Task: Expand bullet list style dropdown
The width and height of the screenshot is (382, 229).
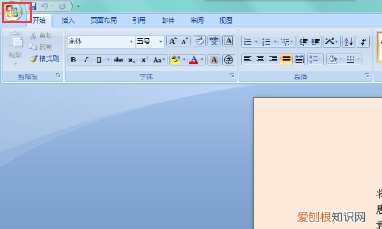Action: [256, 41]
